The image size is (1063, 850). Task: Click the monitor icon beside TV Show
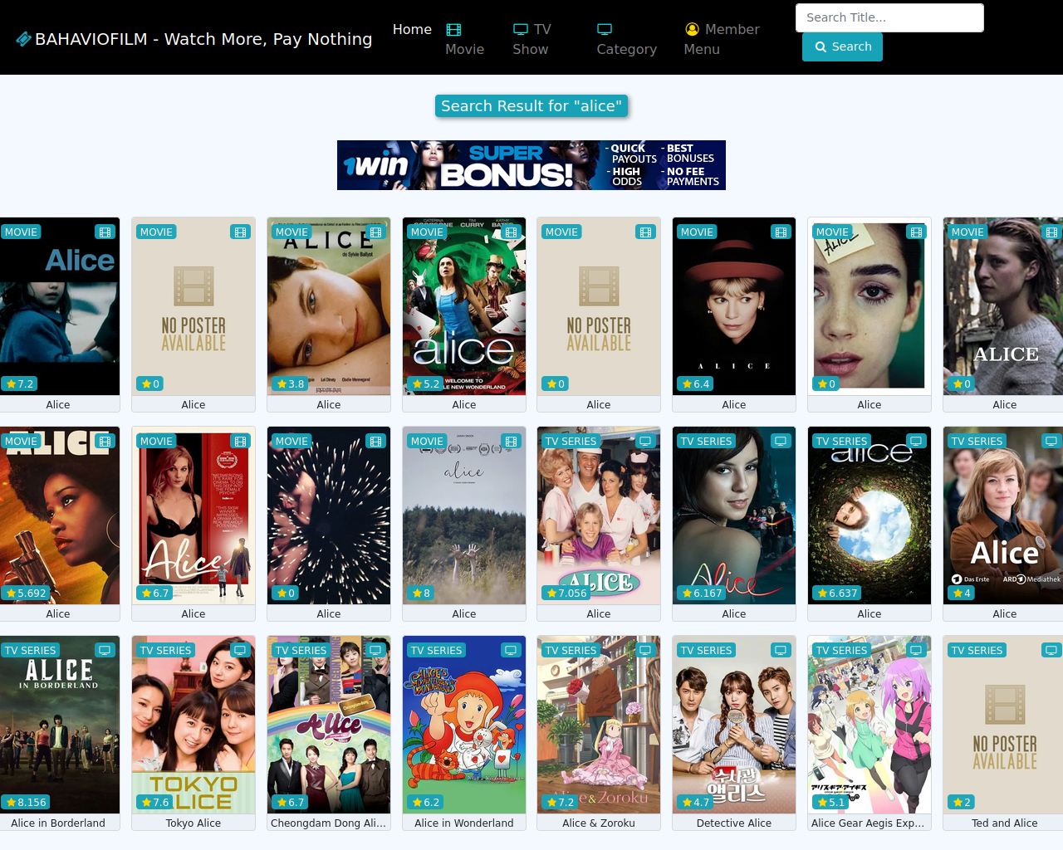[x=521, y=29]
